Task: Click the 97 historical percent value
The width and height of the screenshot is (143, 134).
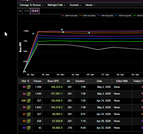Action: coord(24,114)
